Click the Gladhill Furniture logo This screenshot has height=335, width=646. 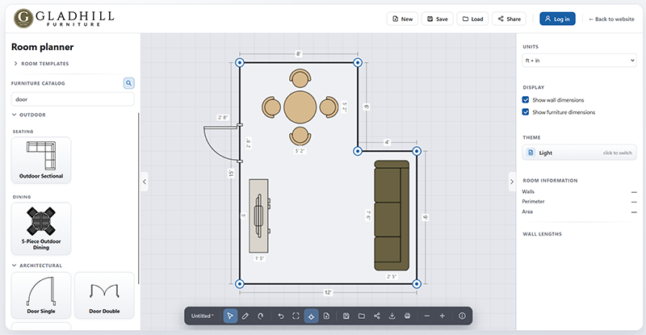(x=64, y=19)
